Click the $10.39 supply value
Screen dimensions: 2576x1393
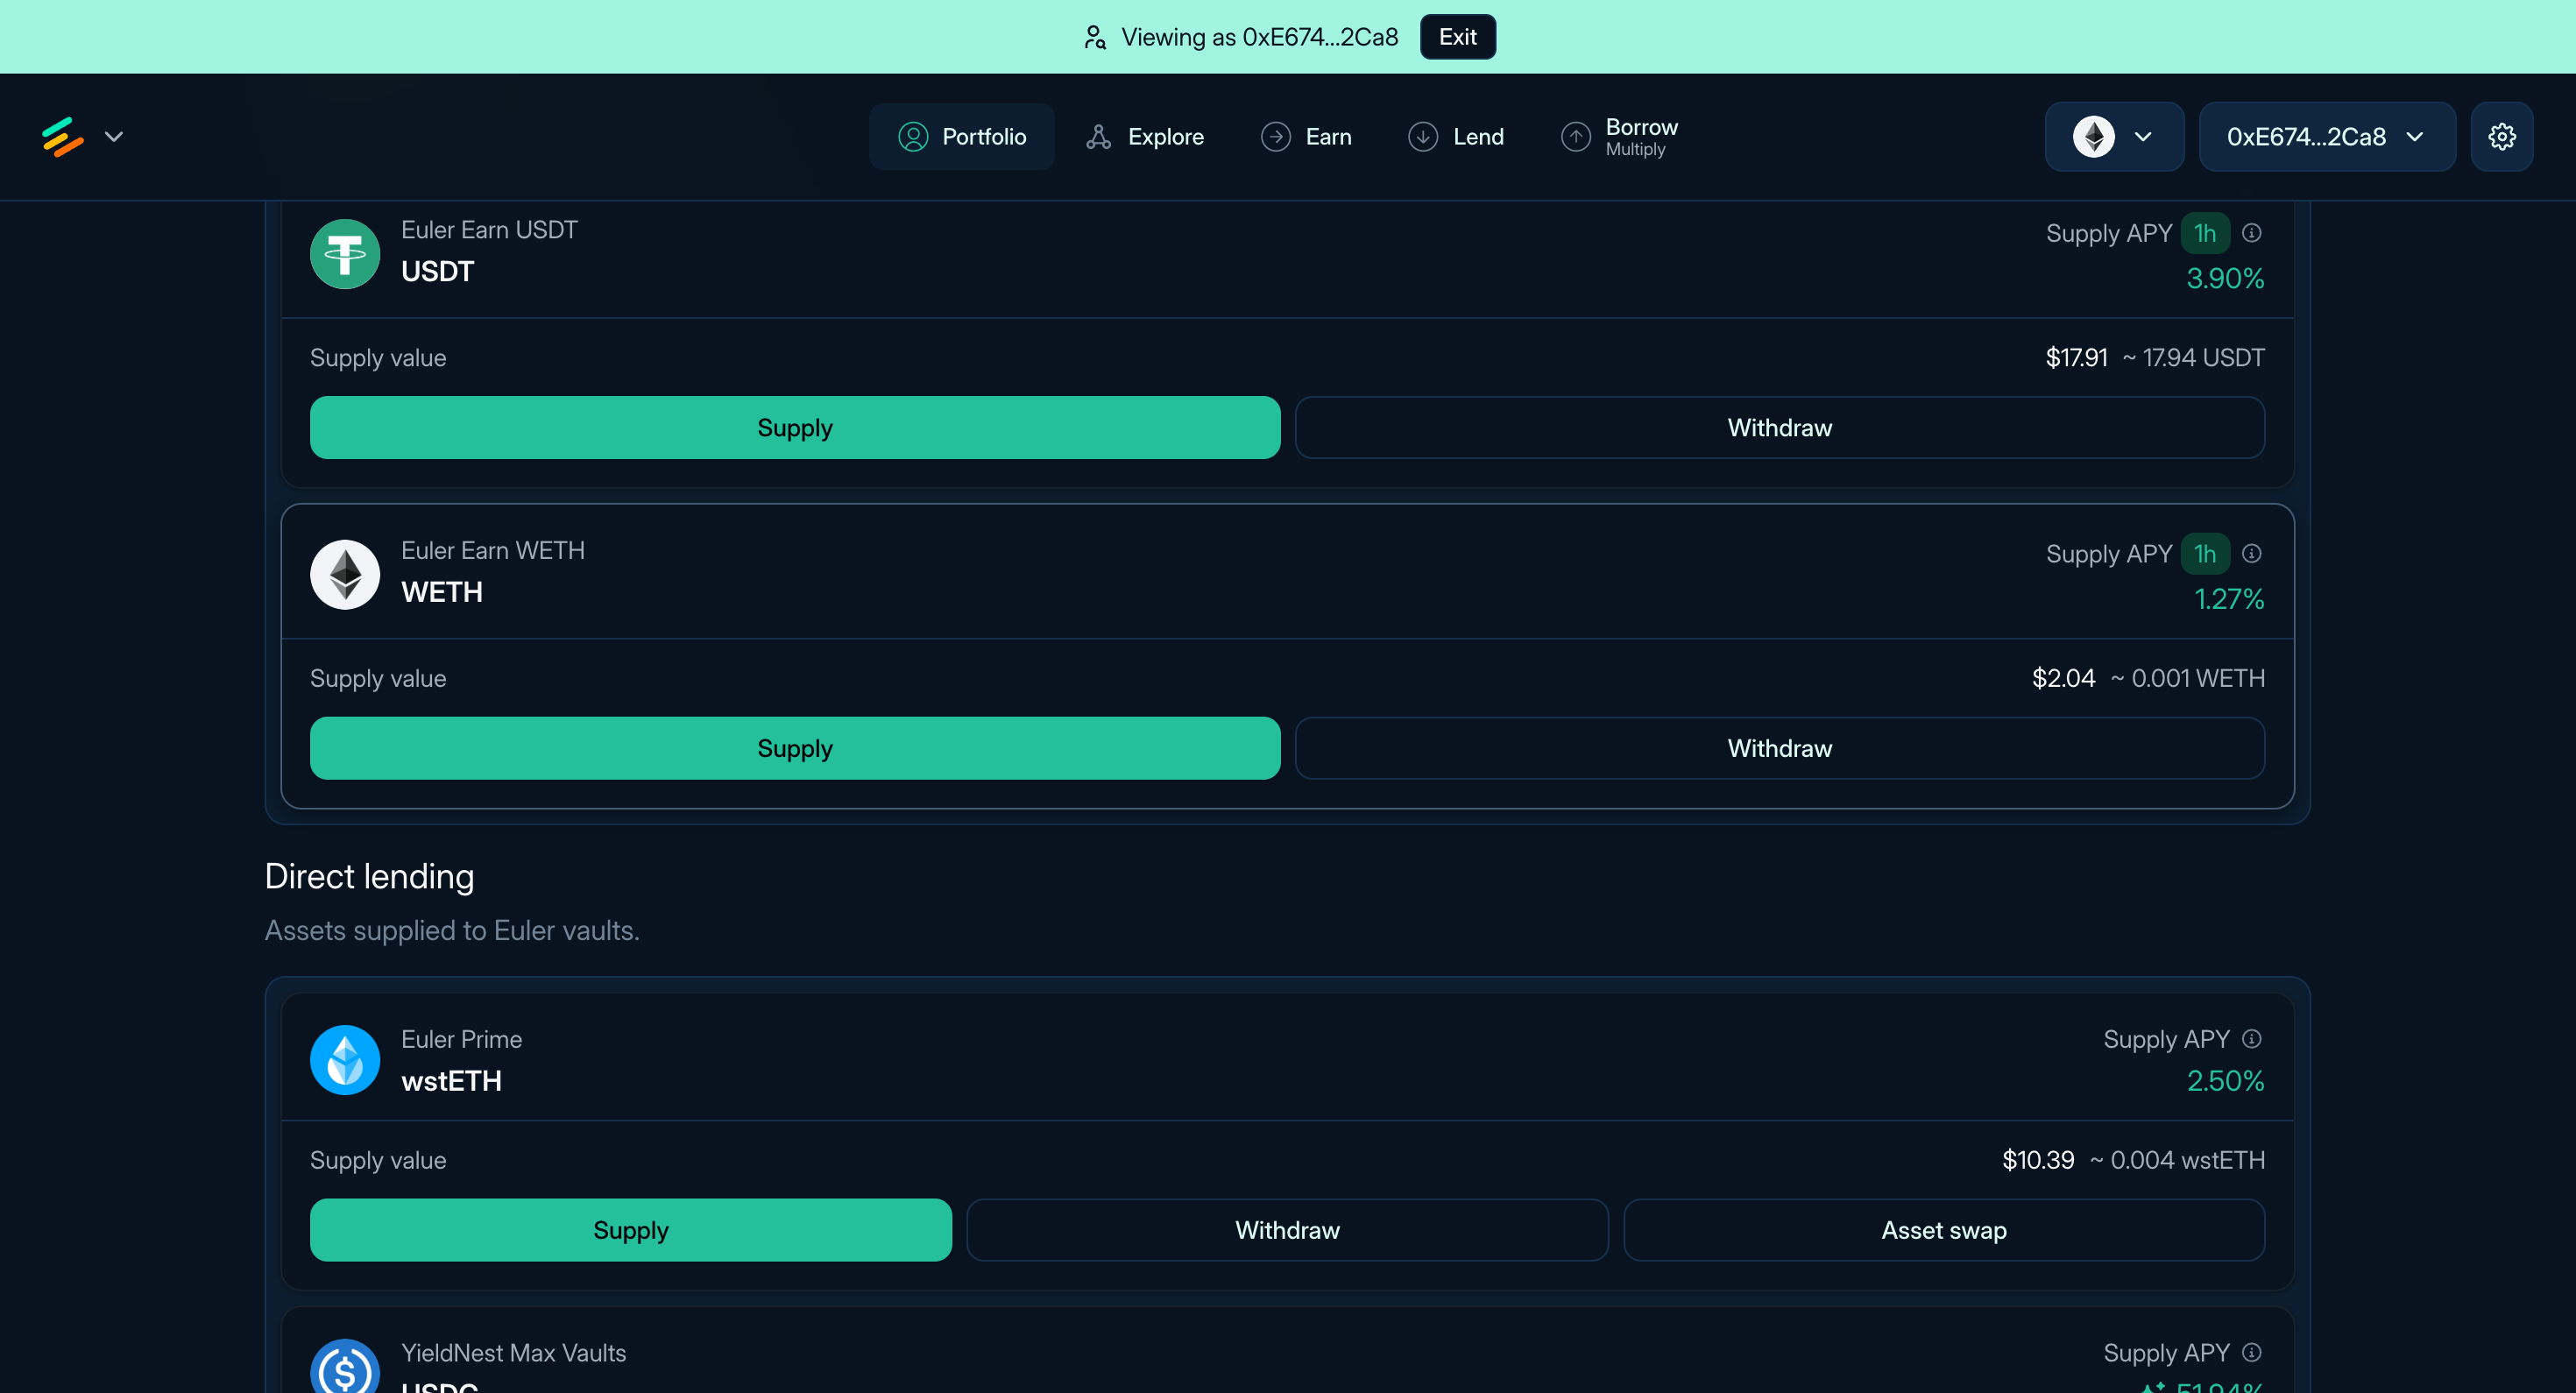click(2038, 1161)
